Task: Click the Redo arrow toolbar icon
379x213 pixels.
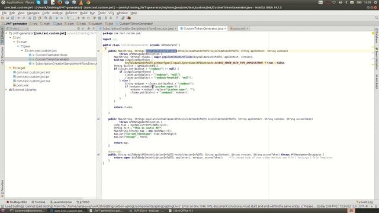Action: point(24,18)
